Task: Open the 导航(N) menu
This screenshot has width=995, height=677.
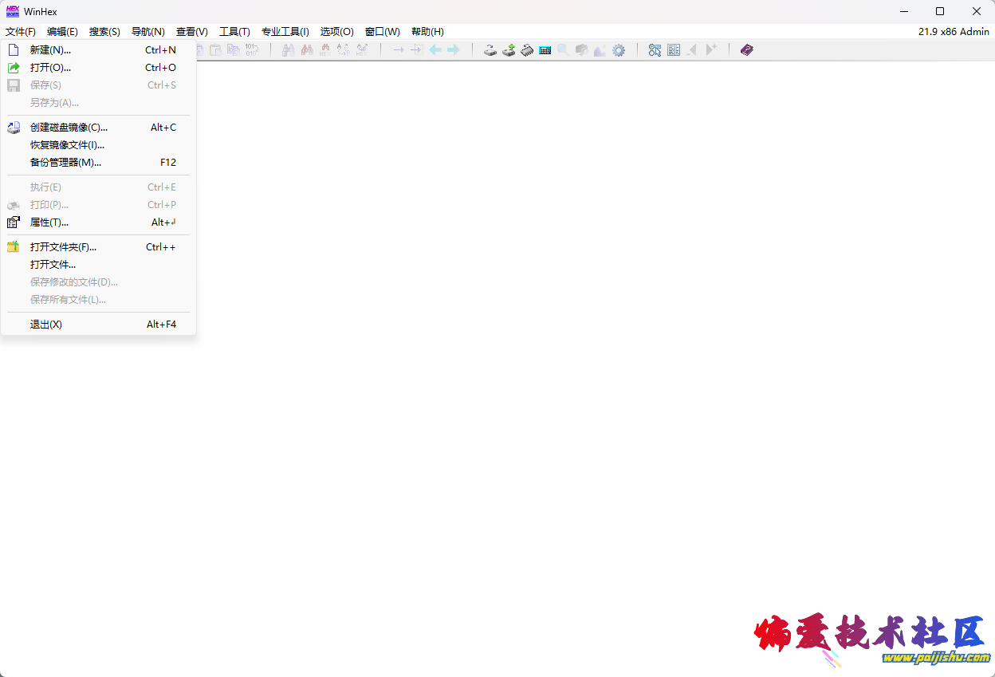Action: click(147, 31)
